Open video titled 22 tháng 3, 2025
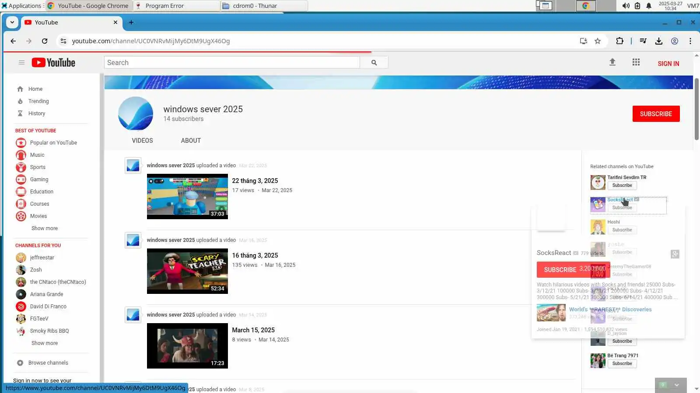This screenshot has height=393, width=700. pyautogui.click(x=255, y=181)
